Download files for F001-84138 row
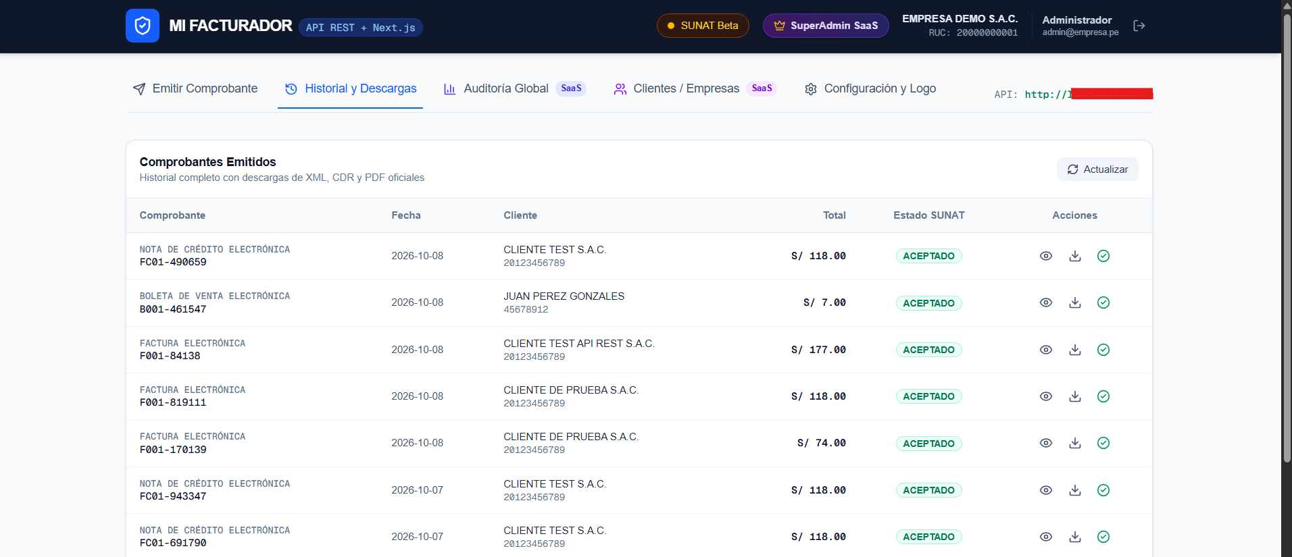This screenshot has height=557, width=1292. [x=1075, y=350]
